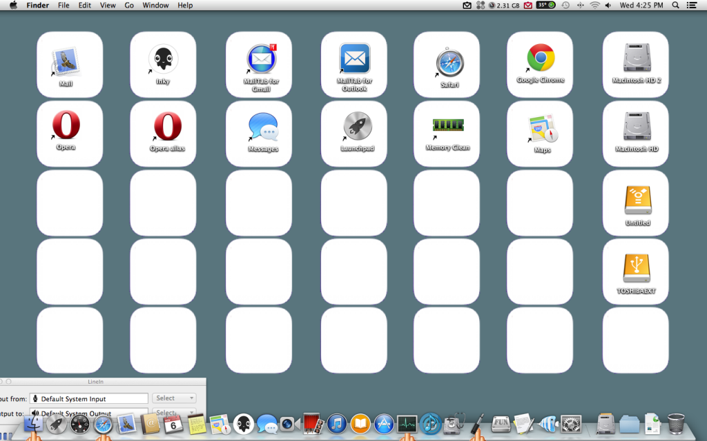Open MailTab for Outlook desktop icon

[355, 59]
